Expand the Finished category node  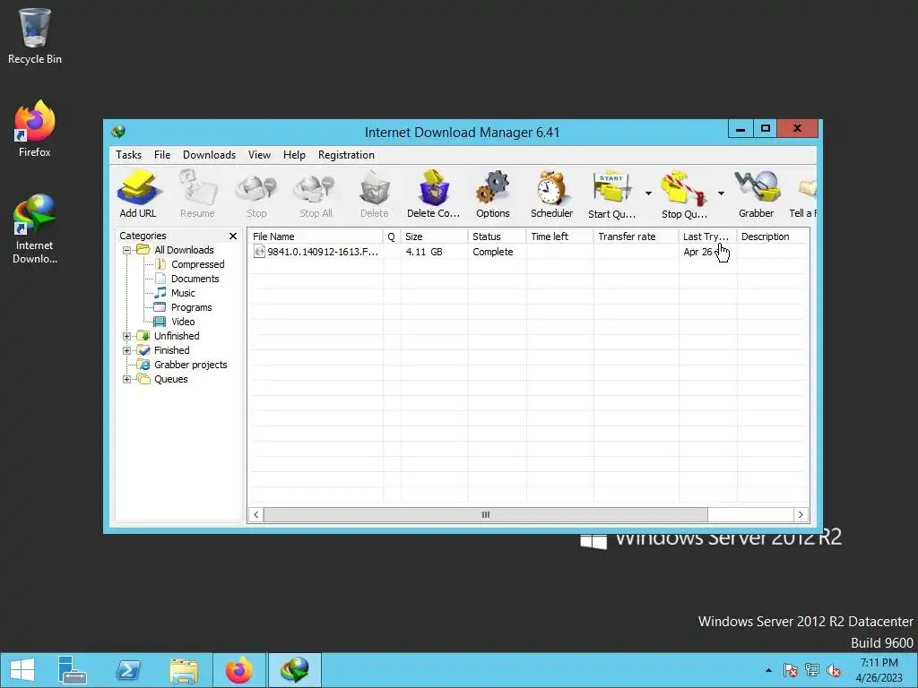point(126,350)
